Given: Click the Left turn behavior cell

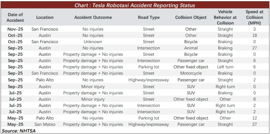Looking at the screenshot, I should 225,67.
